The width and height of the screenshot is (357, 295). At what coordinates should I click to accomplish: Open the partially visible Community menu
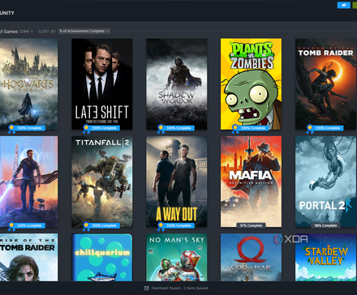click(x=7, y=13)
